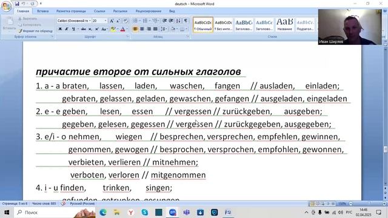388x218 pixels.
Task: Decrease paragraph indent
Action: tap(164, 21)
